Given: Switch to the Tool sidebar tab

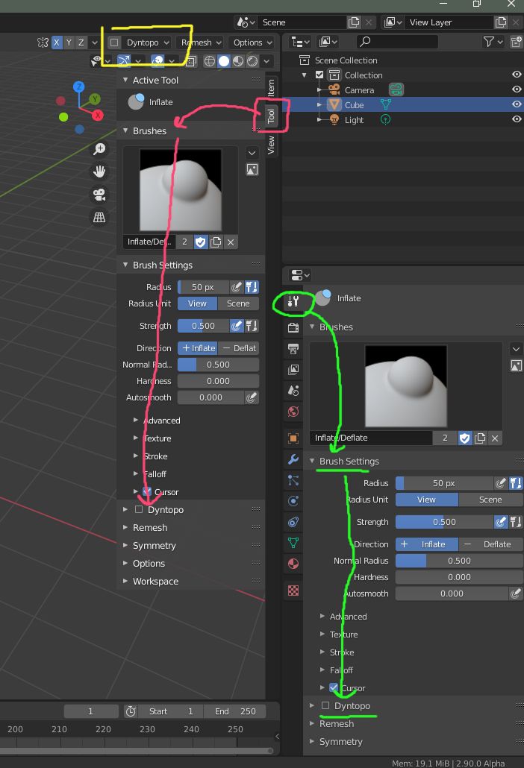Looking at the screenshot, I should (271, 116).
